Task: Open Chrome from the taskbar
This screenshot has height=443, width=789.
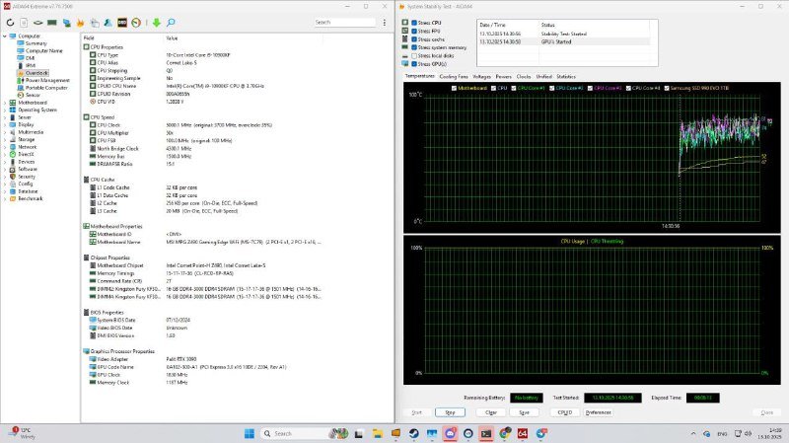Action: point(505,433)
